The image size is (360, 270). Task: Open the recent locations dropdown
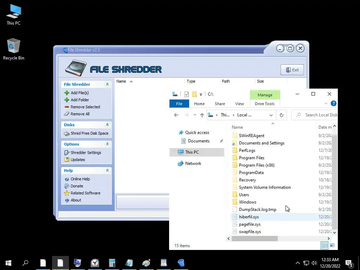pos(195,115)
